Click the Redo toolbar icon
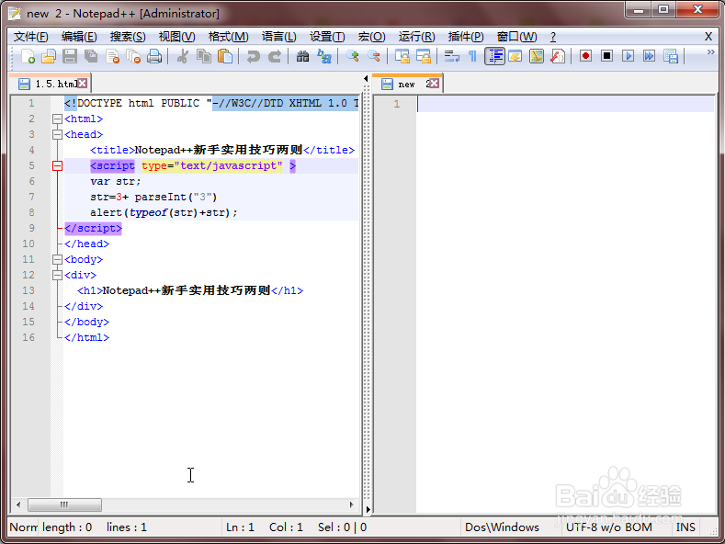Image resolution: width=725 pixels, height=544 pixels. click(x=275, y=56)
